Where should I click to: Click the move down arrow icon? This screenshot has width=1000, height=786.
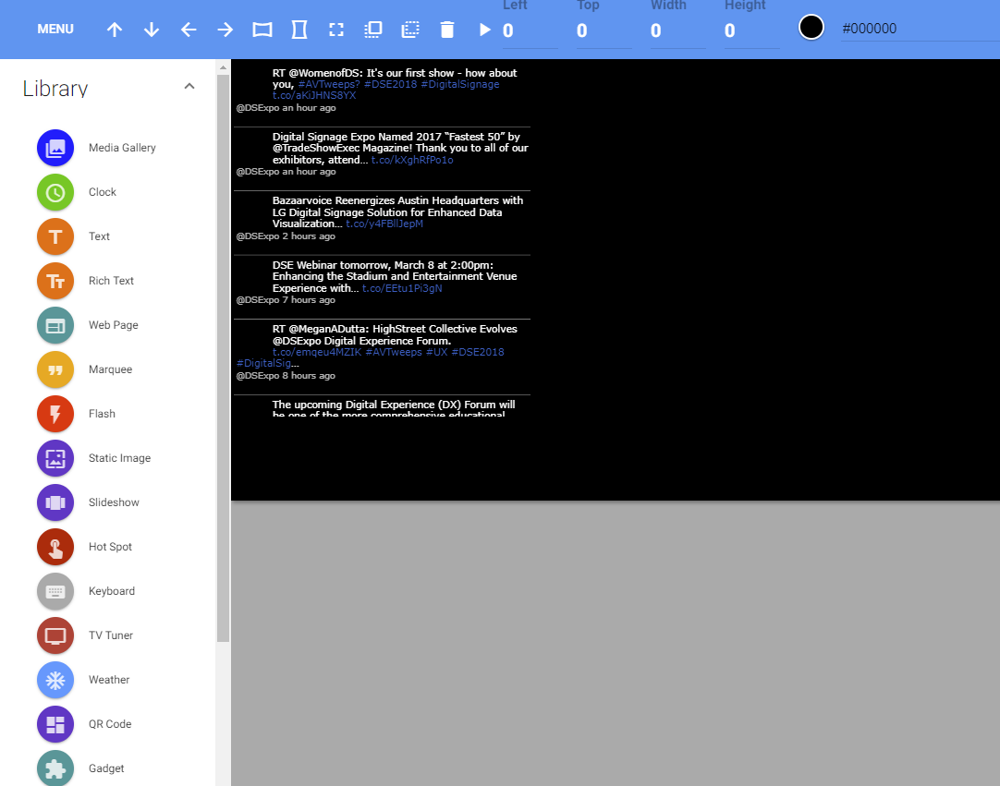[152, 30]
